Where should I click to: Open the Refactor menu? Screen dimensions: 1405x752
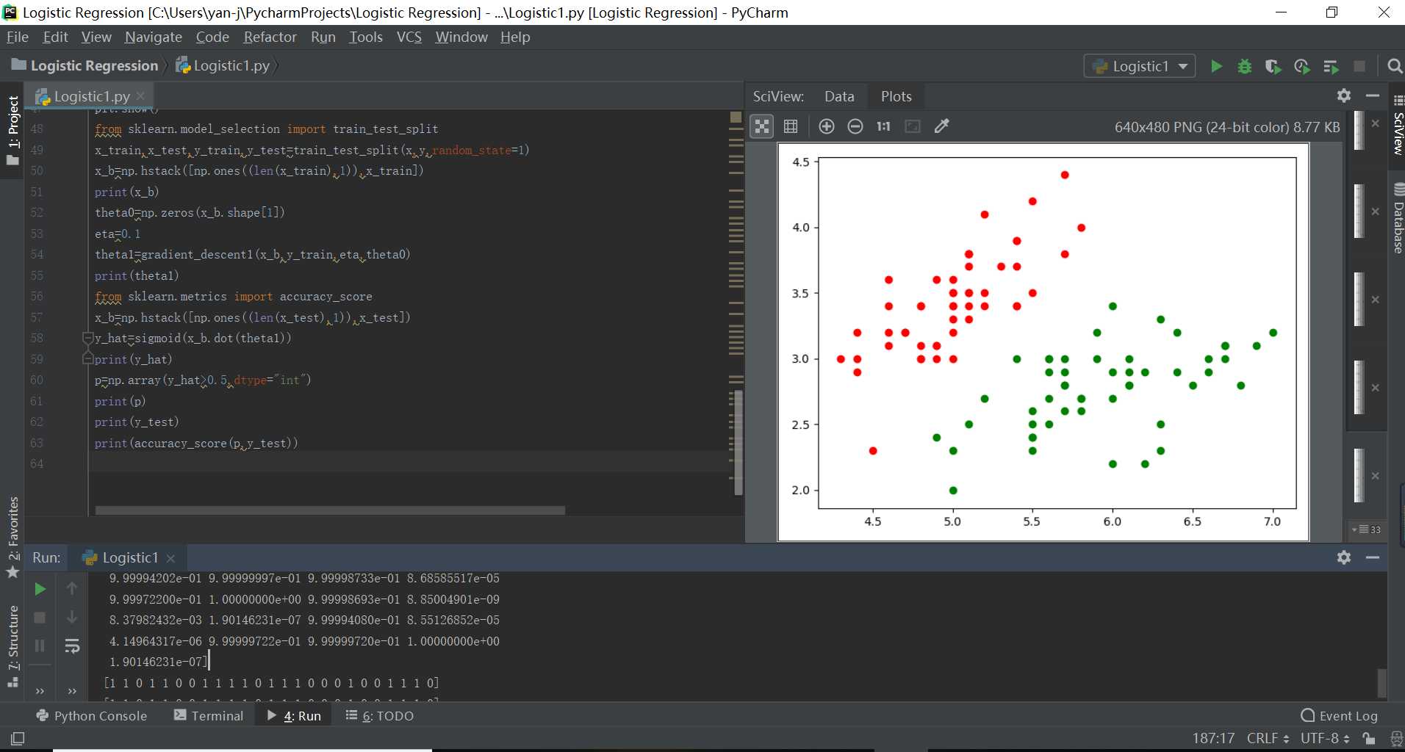click(x=270, y=37)
